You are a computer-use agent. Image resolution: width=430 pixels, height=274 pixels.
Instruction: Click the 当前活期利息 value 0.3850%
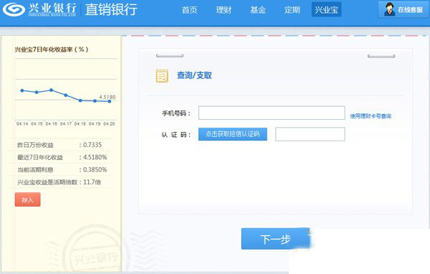coord(95,170)
